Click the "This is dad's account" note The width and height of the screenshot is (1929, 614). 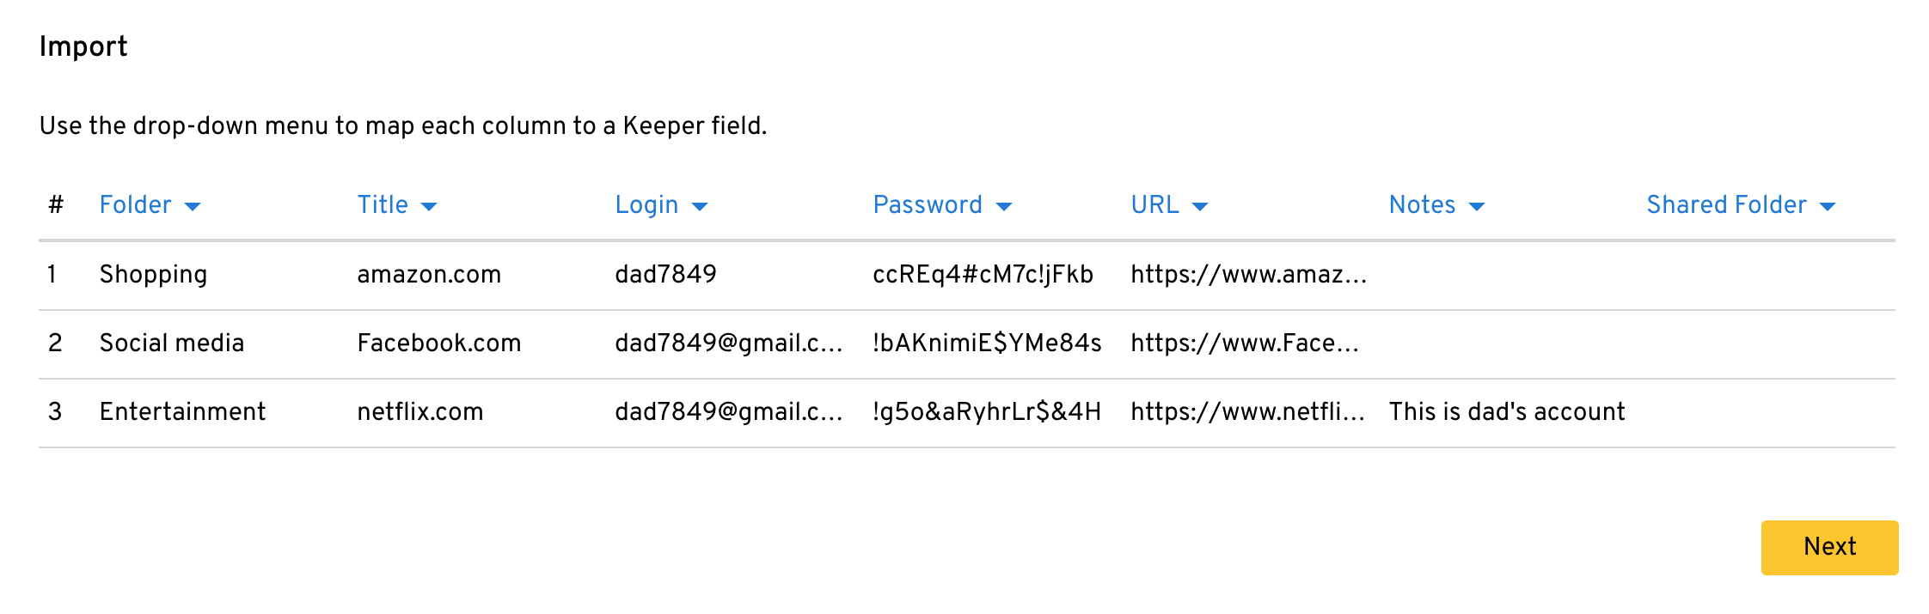pyautogui.click(x=1507, y=412)
